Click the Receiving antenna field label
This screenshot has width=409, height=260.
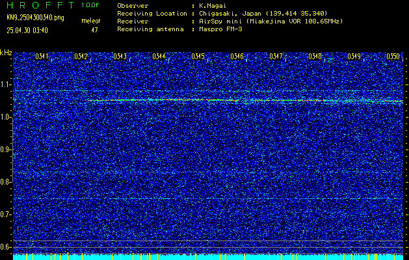coord(150,29)
